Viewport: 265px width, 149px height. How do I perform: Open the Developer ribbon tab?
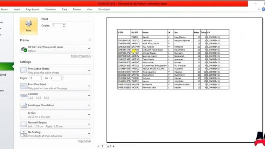104,9
